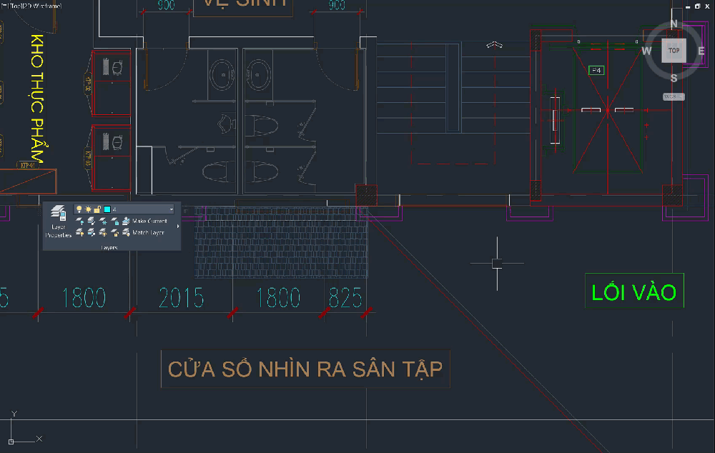Open the [Top] view controls menu
Screen dimensions: 715x453
14,5
